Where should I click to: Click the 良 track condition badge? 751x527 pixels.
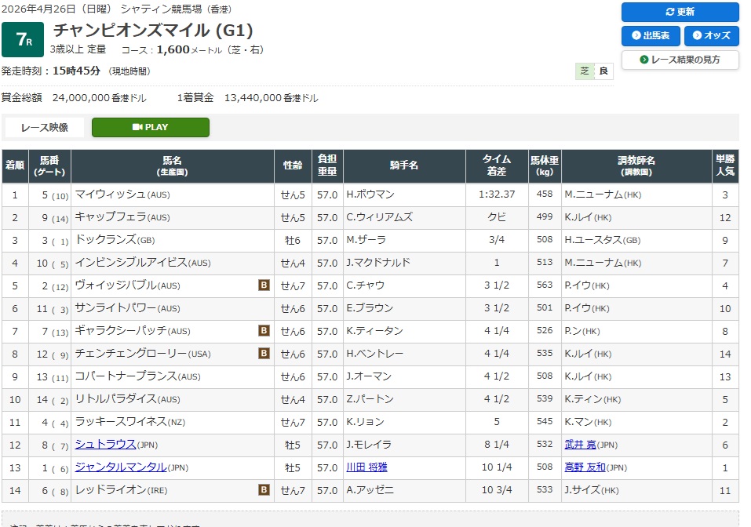[603, 71]
